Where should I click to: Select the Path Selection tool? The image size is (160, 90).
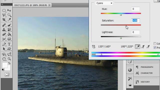(x=4, y=49)
